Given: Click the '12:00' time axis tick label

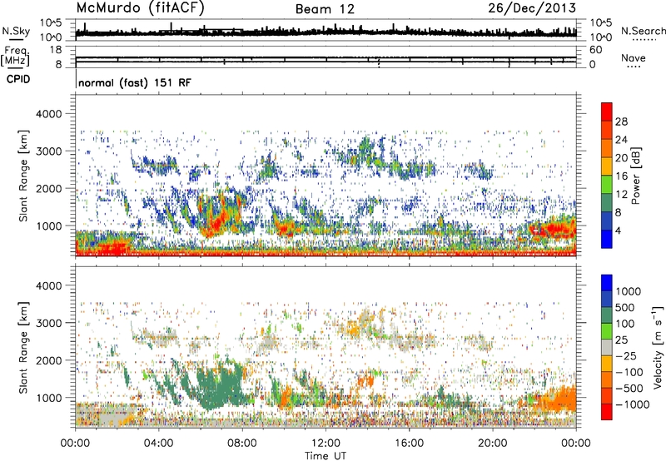Looking at the screenshot, I should [x=326, y=444].
